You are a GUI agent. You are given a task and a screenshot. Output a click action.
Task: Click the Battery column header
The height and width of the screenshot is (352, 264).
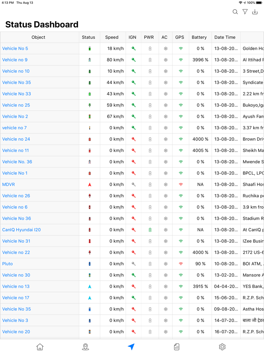pos(199,37)
